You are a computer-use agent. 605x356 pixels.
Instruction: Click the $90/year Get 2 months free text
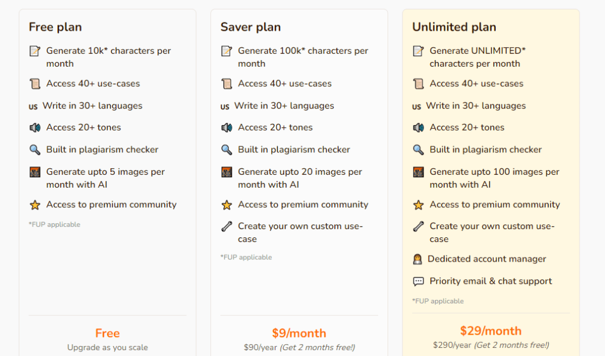point(299,348)
